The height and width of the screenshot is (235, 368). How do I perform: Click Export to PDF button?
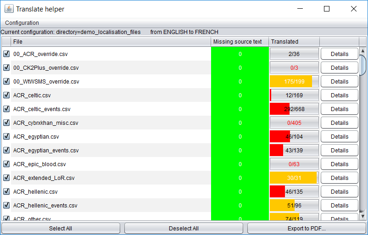(307, 228)
